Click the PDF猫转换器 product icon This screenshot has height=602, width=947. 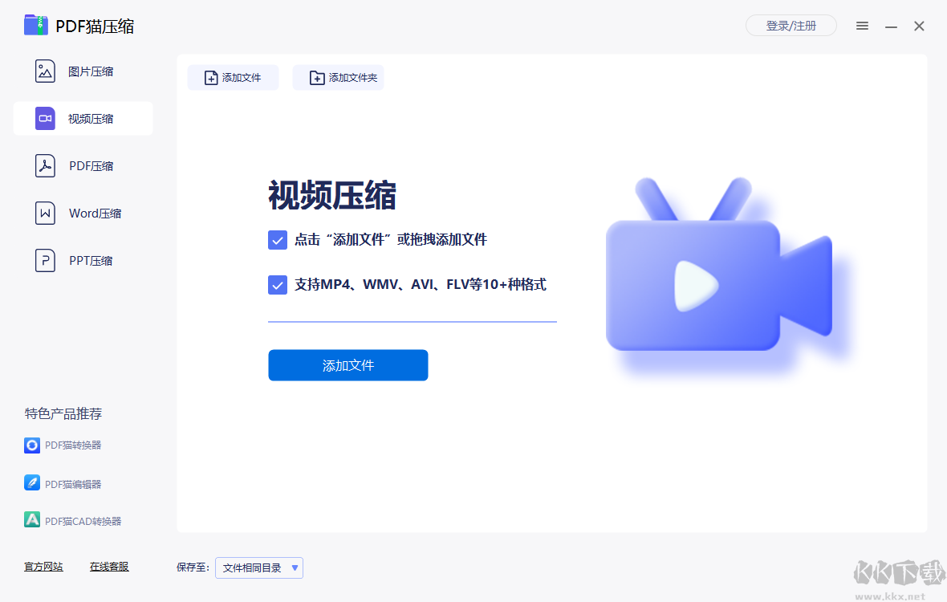click(x=32, y=445)
